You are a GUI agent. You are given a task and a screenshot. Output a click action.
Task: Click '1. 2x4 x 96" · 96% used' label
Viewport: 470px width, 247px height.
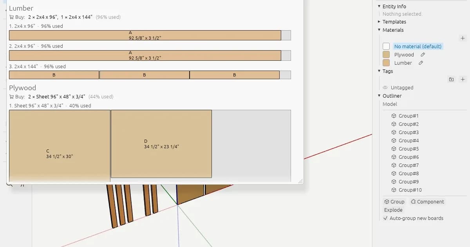[x=36, y=26]
